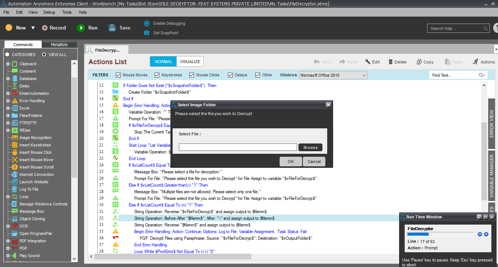
Task: Select the Internet Connection globe icon
Action: pos(15,174)
